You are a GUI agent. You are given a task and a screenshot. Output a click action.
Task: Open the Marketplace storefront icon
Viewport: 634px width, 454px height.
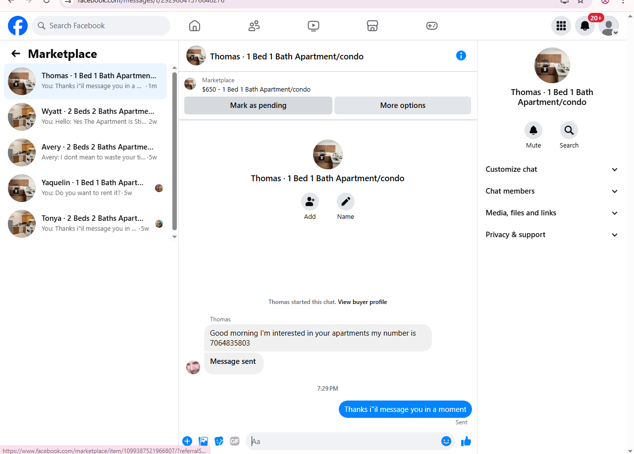click(x=372, y=26)
